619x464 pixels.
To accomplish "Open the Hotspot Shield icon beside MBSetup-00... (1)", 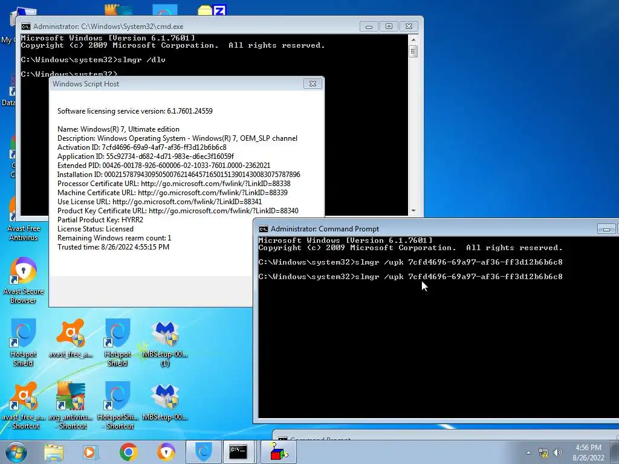I will tap(118, 343).
